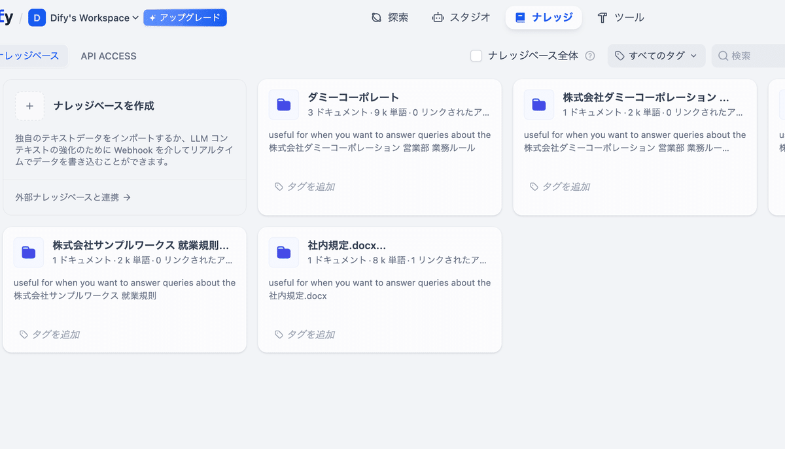Click タグを追加 on 社内規定.docx card
This screenshot has width=785, height=449.
pos(305,334)
